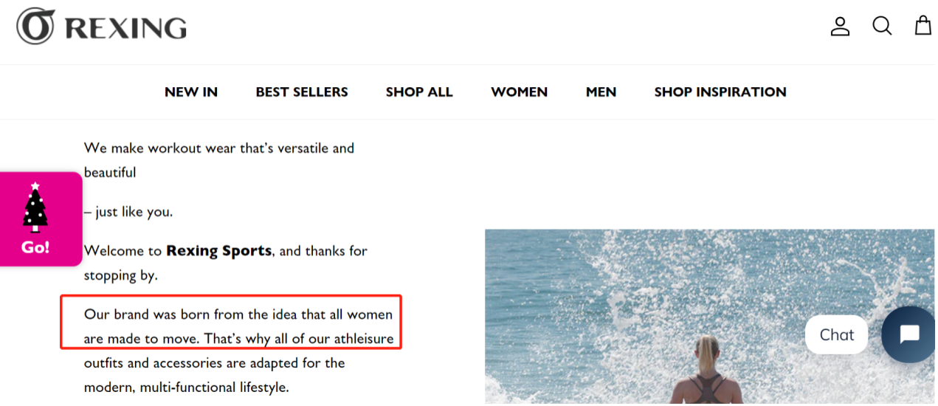This screenshot has height=406, width=938.
Task: Open the NEW IN menu
Action: coord(191,92)
